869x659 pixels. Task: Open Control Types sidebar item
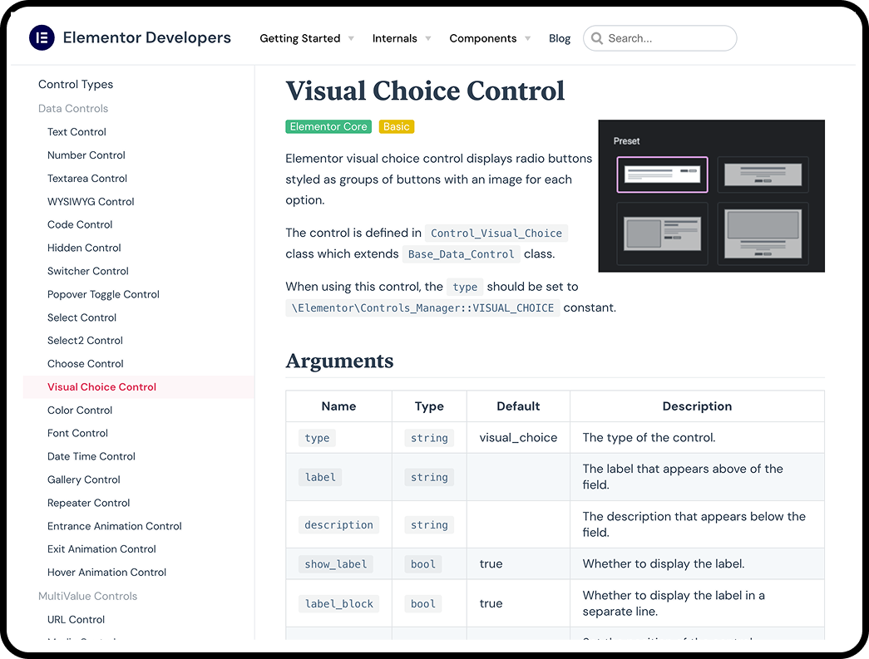[x=76, y=84]
